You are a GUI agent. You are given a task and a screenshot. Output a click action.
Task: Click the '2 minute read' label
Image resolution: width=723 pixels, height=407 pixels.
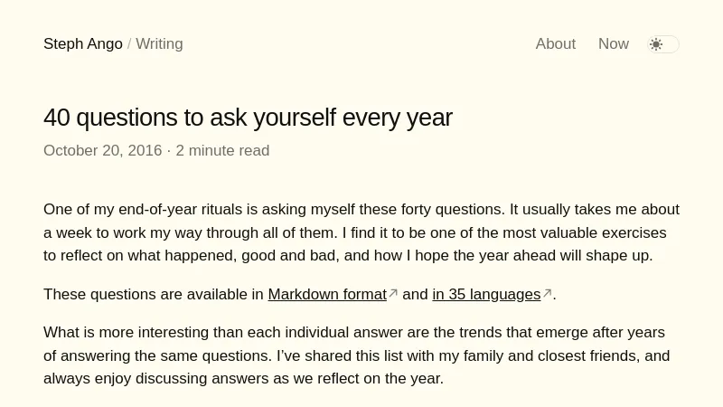point(222,151)
